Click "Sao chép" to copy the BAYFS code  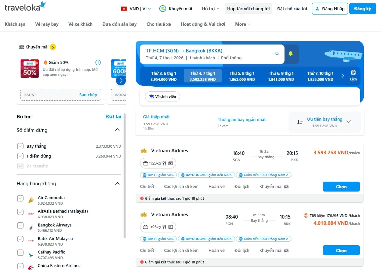point(88,95)
